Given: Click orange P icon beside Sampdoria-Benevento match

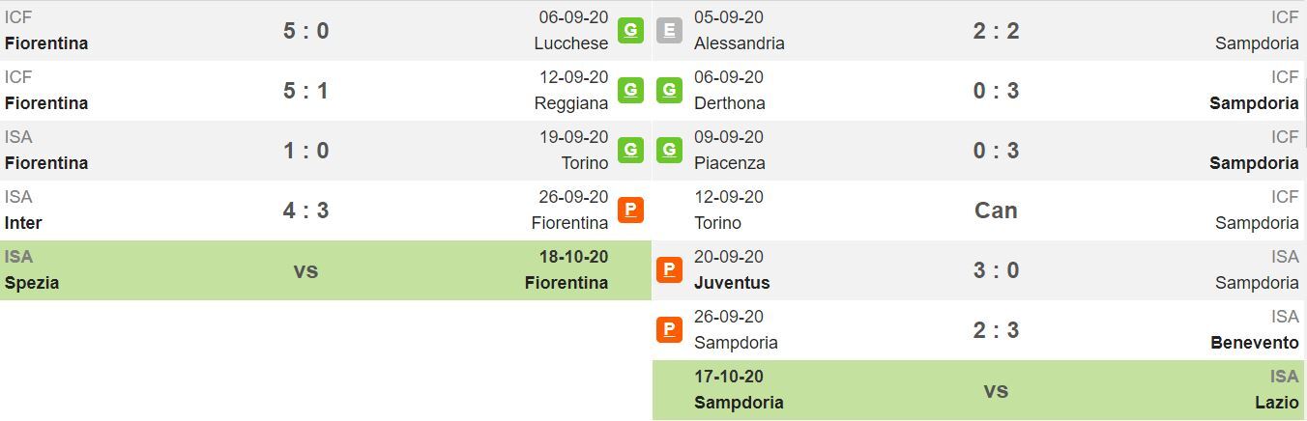Looking at the screenshot, I should 669,329.
